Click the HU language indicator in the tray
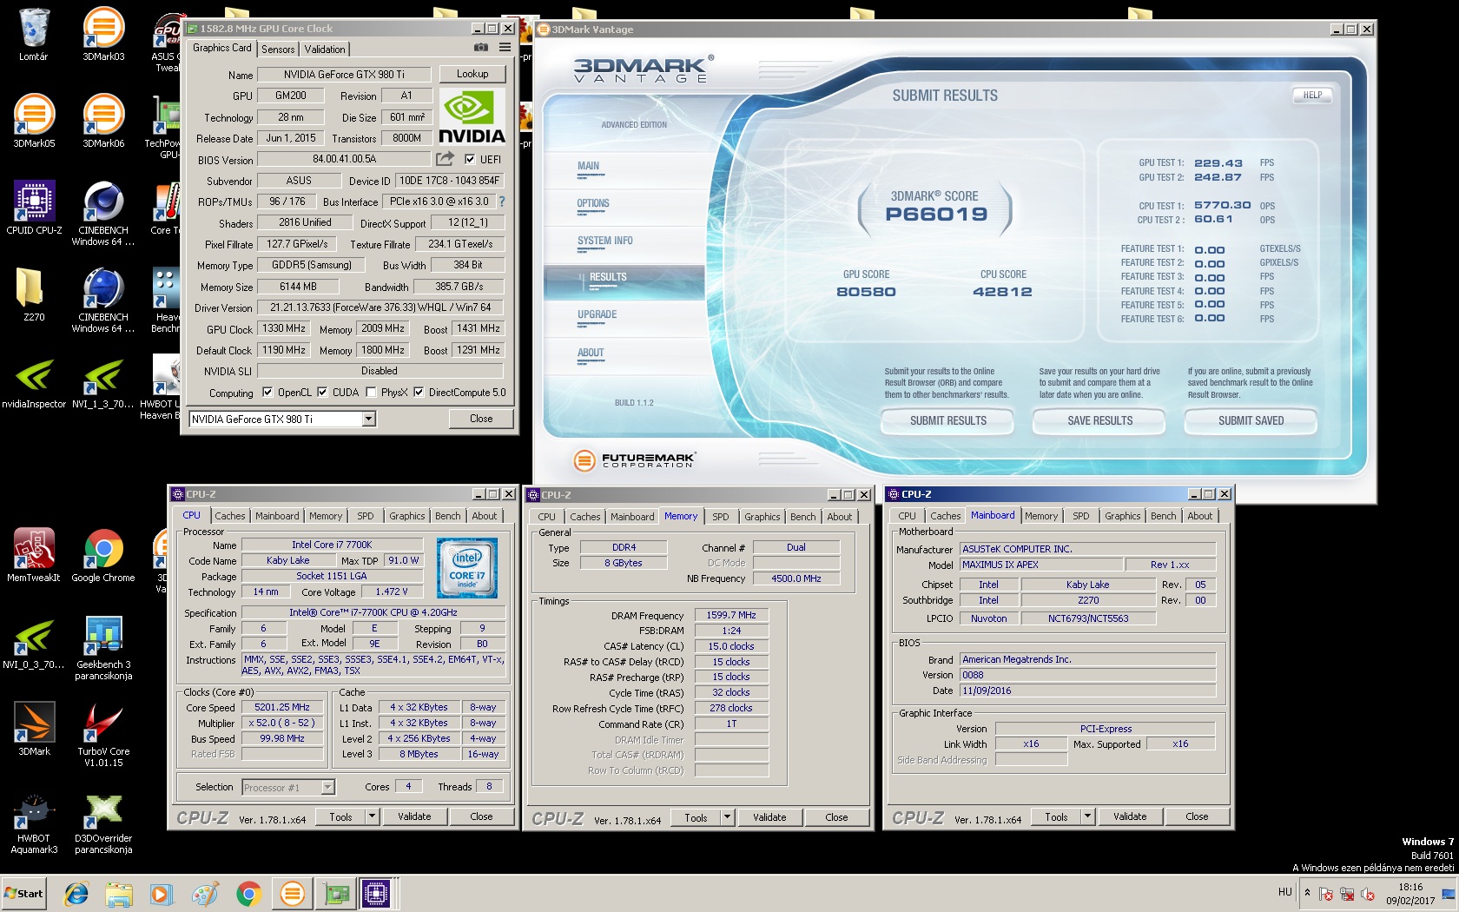This screenshot has height=912, width=1459. tap(1285, 892)
